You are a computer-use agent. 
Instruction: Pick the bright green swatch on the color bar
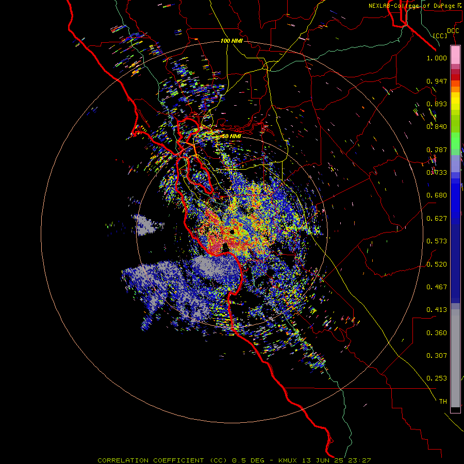point(455,140)
